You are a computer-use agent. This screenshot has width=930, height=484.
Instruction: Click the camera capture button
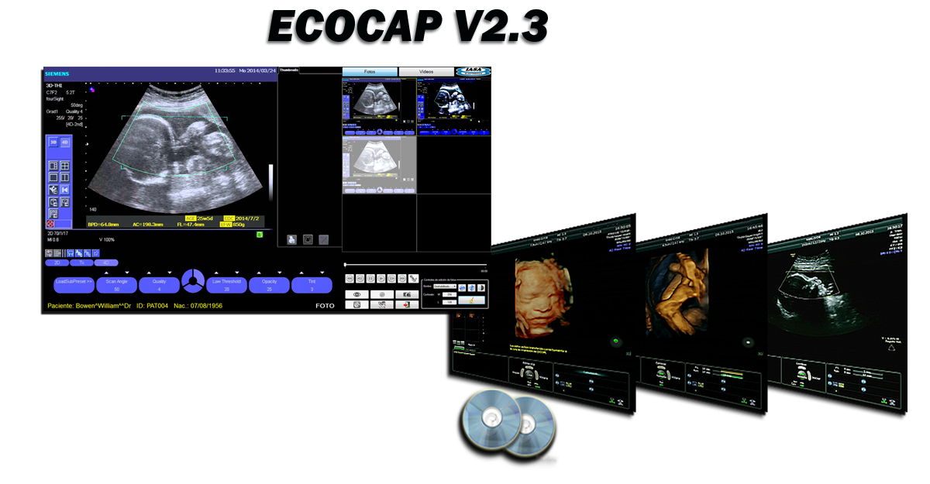[407, 294]
